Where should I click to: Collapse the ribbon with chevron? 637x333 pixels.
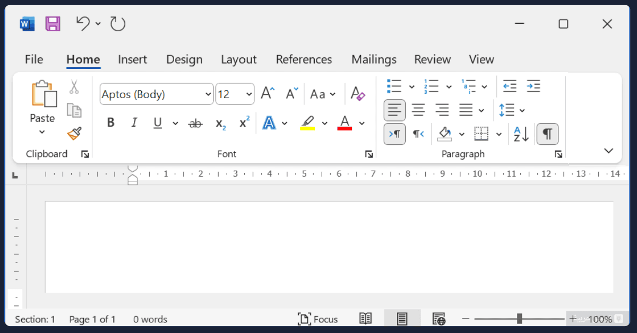click(x=609, y=151)
